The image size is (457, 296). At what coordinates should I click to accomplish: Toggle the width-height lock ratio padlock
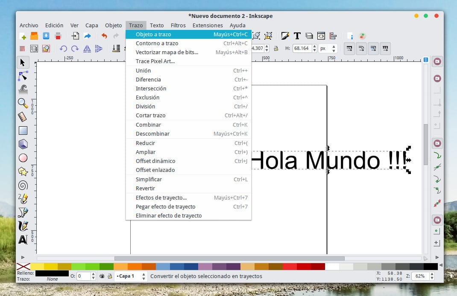click(x=276, y=49)
